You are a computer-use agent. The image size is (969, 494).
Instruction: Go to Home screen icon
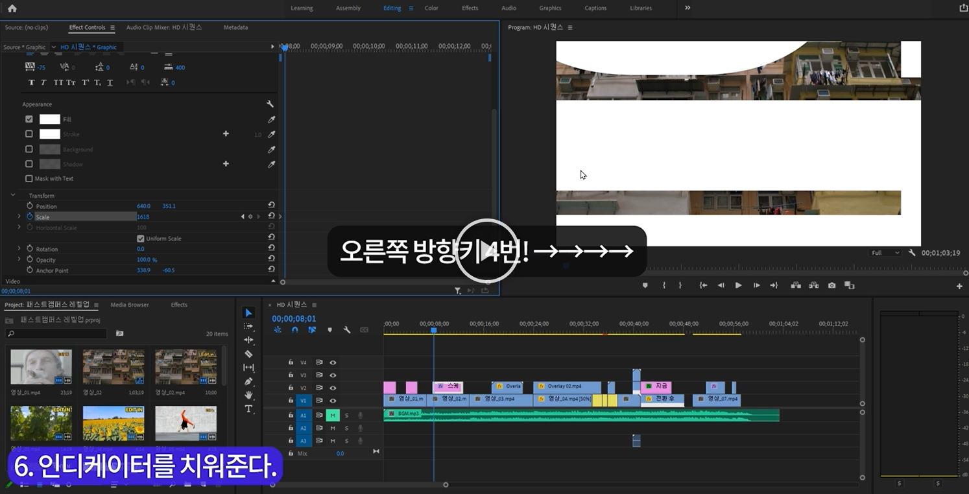12,8
